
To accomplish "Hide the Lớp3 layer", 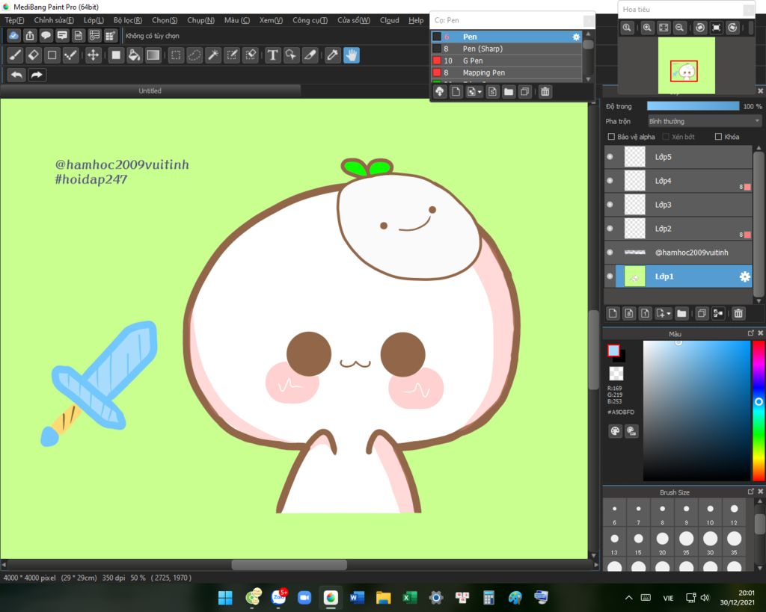I will 610,205.
